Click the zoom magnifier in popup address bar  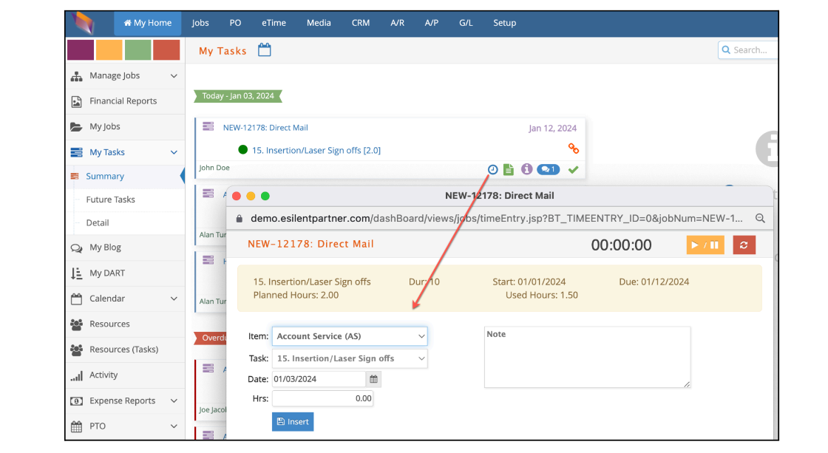click(x=760, y=218)
